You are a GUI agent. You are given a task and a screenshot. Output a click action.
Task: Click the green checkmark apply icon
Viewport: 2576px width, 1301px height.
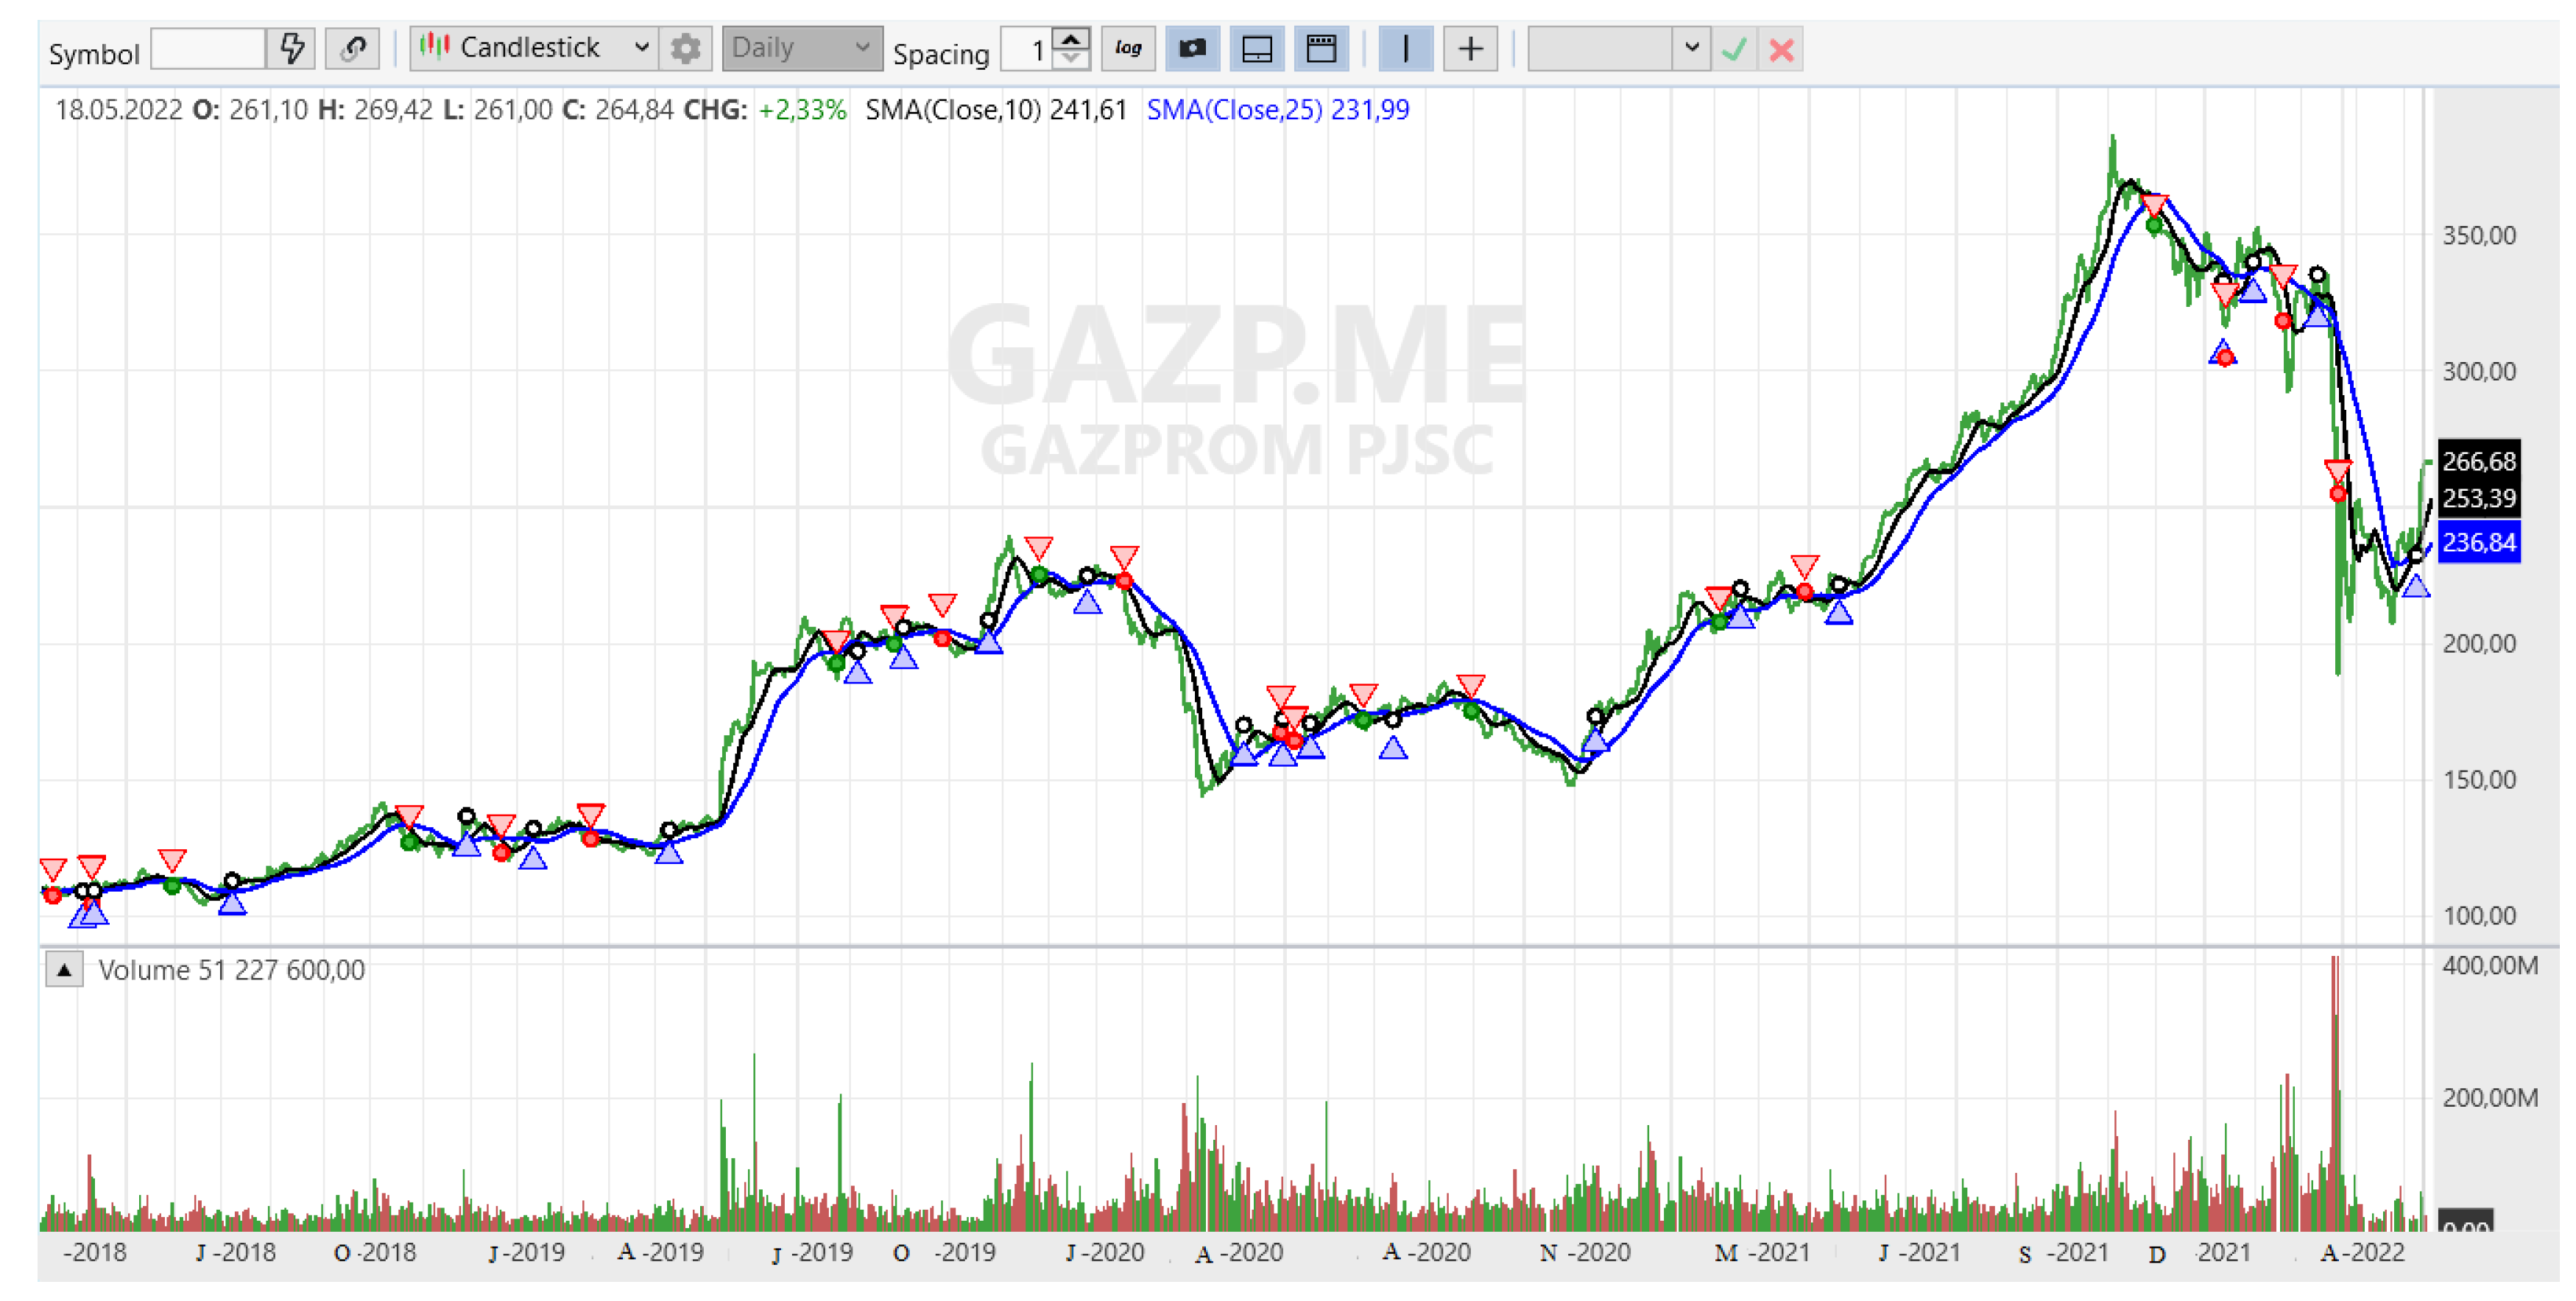coord(1734,49)
